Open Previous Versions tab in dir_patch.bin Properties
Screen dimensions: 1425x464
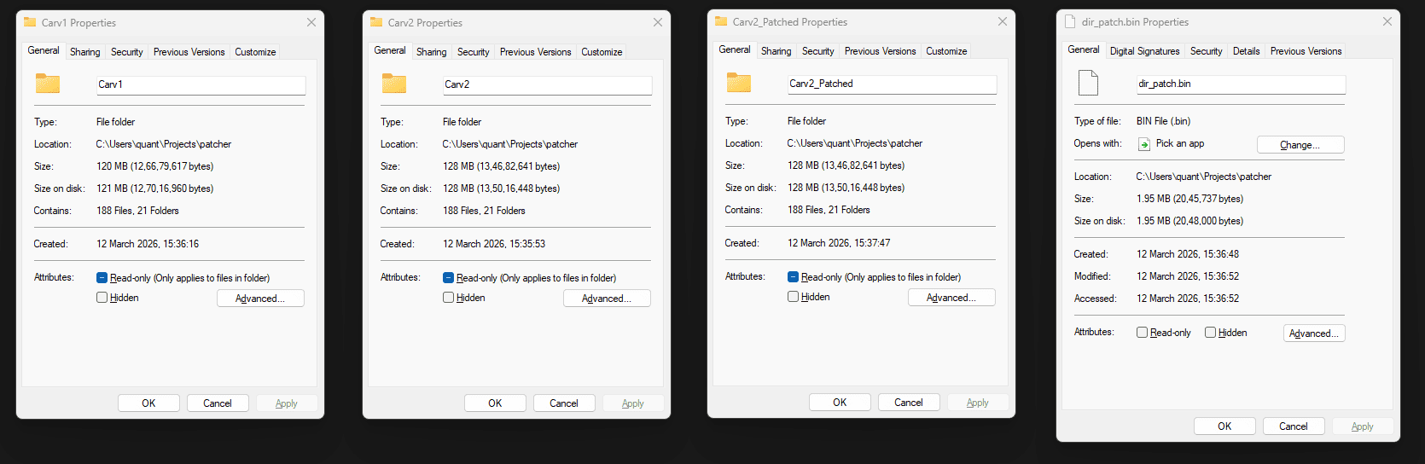pos(1306,51)
